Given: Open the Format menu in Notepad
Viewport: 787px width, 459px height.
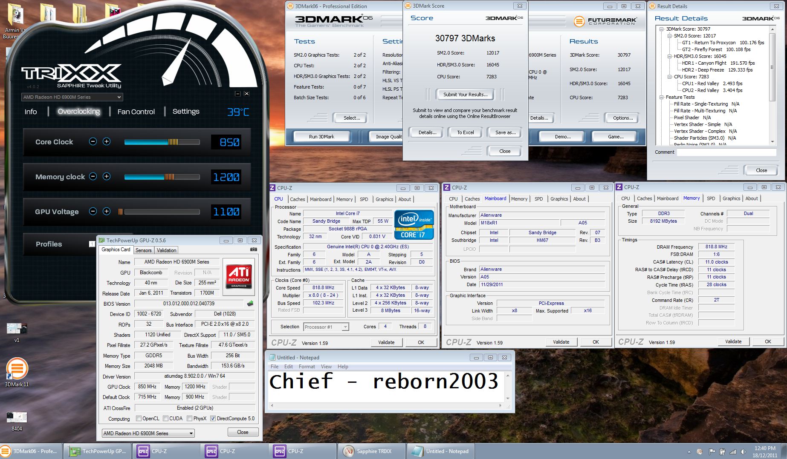Looking at the screenshot, I should (307, 367).
